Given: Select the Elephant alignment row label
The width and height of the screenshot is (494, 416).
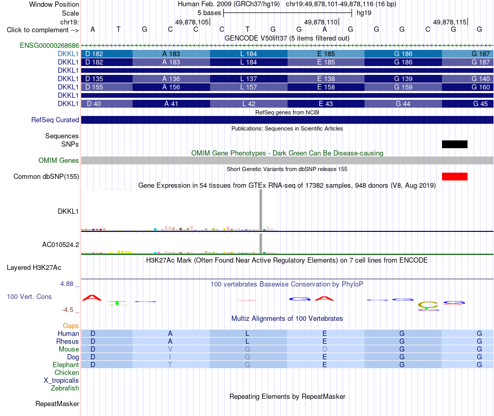Looking at the screenshot, I should [66, 365].
